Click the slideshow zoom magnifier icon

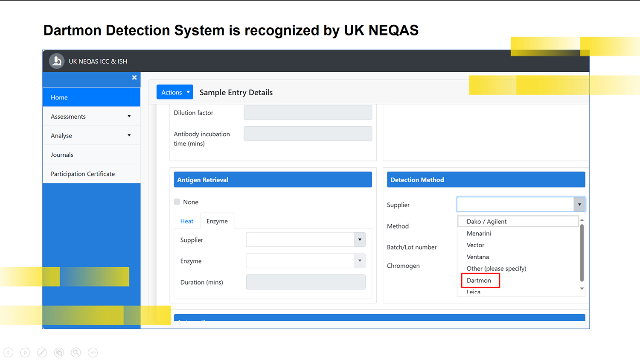pos(76,352)
